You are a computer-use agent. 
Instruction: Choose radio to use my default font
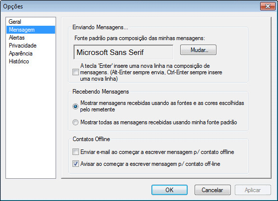pos(75,122)
